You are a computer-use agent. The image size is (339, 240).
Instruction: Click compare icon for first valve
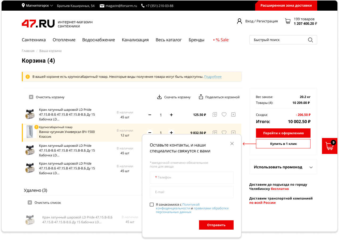pos(215,115)
